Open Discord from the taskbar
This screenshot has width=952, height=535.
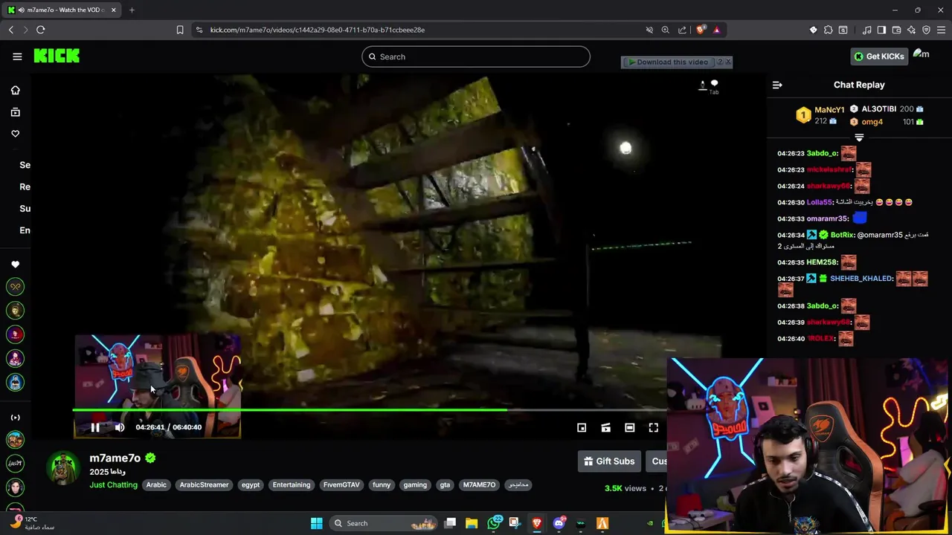point(559,523)
